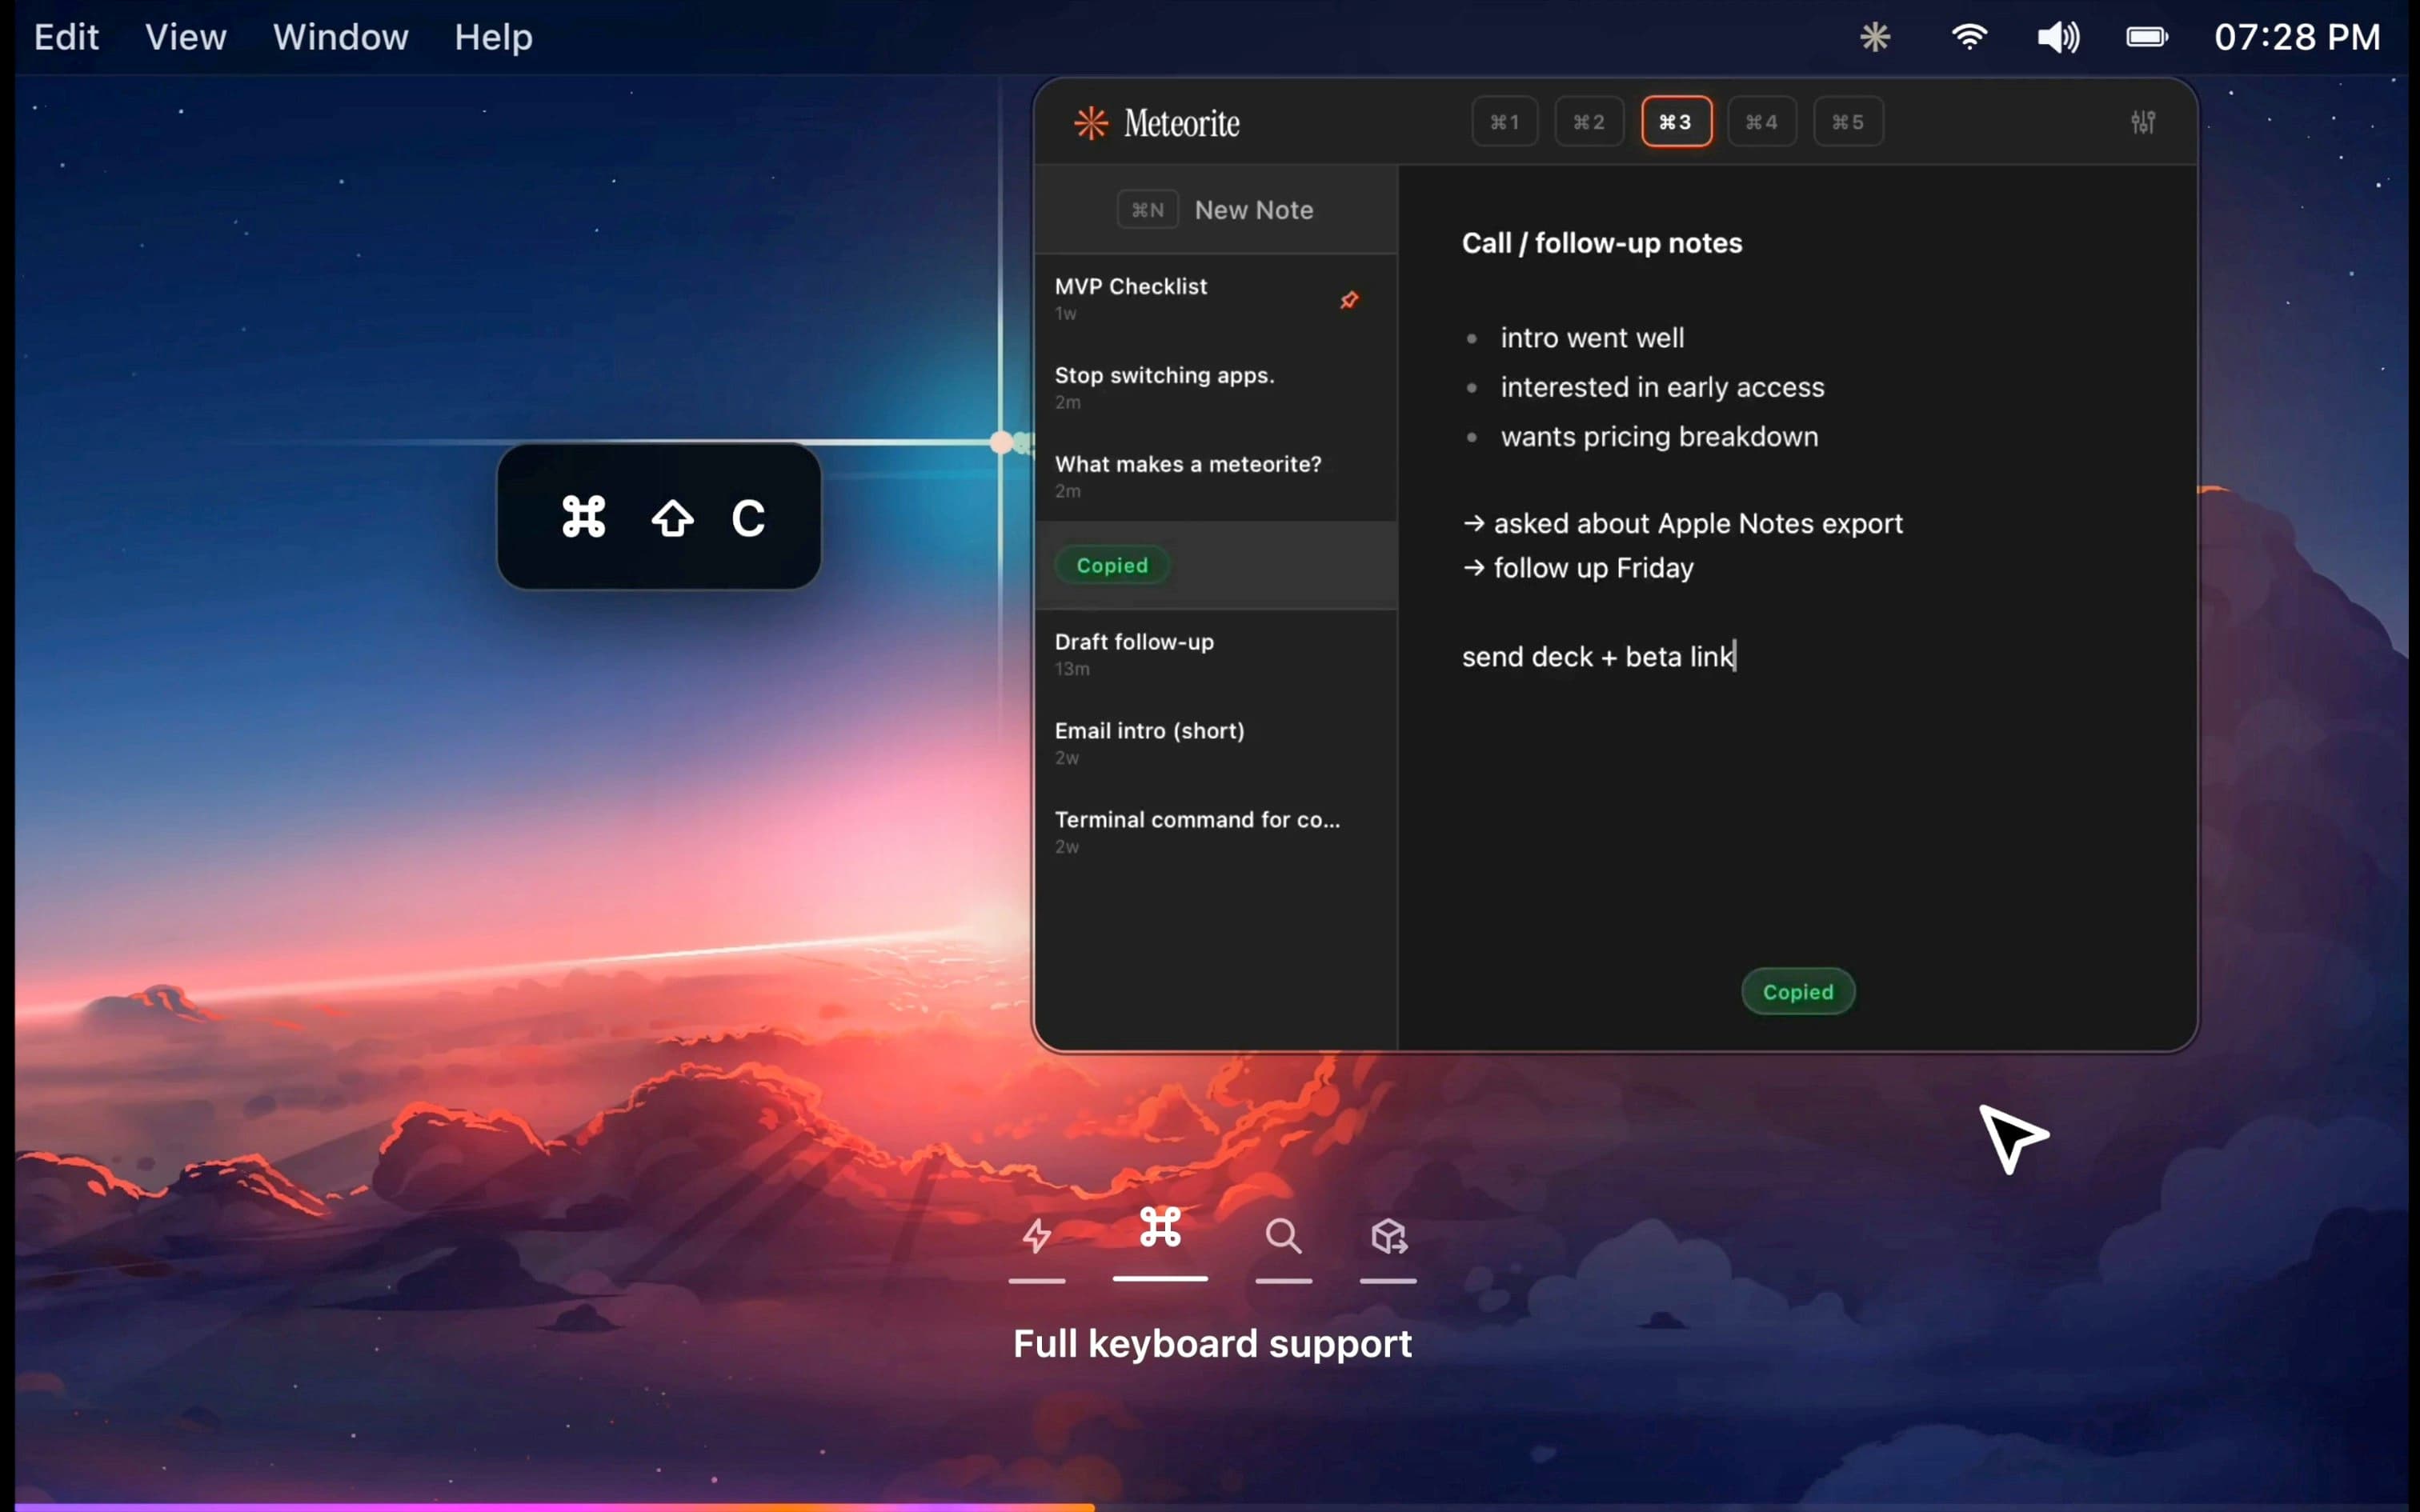Click the Meteorite asterisk logo
Screen dimensions: 2420x1512
(1090, 122)
